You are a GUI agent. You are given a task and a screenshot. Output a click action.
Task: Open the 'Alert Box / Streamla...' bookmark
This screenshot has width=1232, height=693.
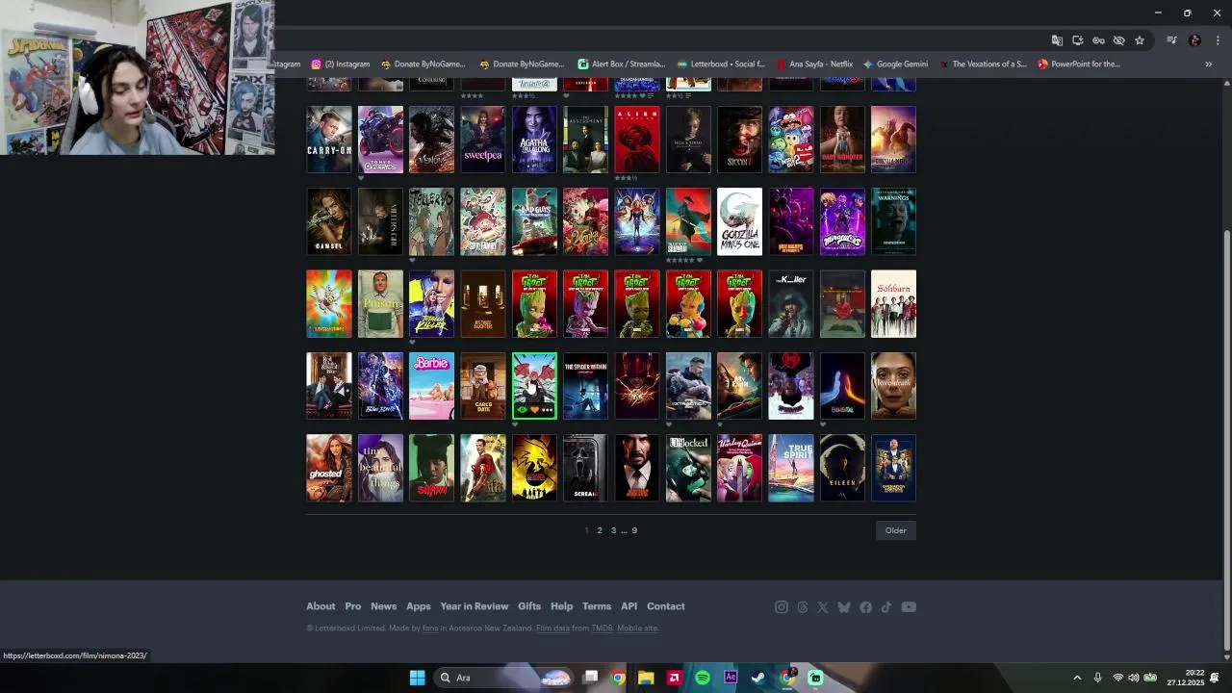pos(622,64)
